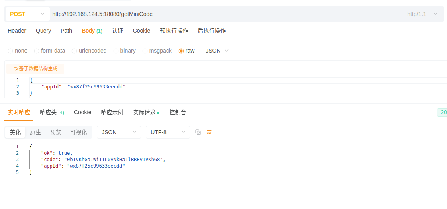Toggle word wrap icon in response toolbar

[209, 132]
